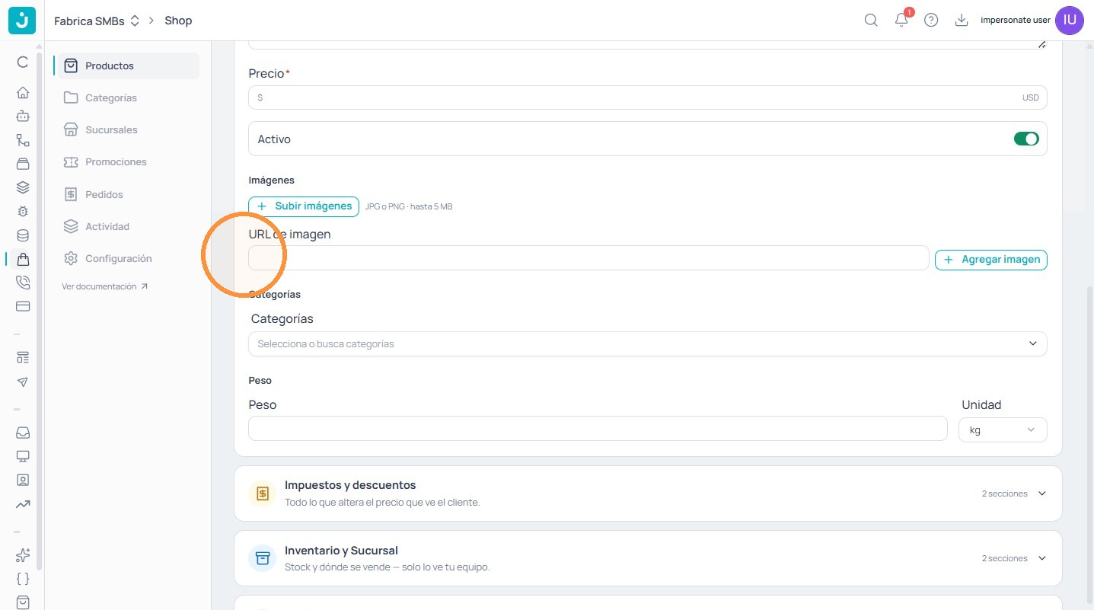
Task: Open the Fabrica SMBs workspace switcher
Action: (97, 21)
